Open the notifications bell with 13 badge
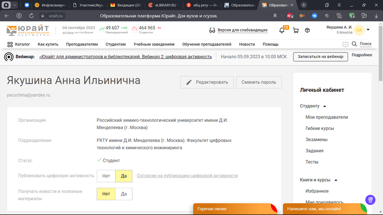This screenshot has height=215, width=383. click(x=282, y=30)
